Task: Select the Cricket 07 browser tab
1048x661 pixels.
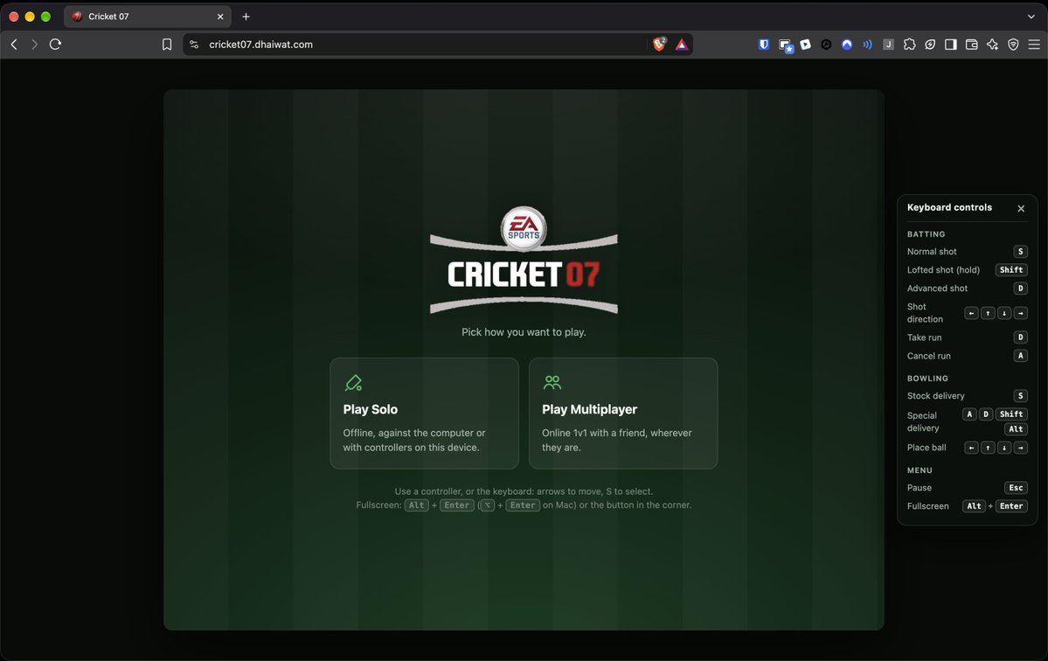Action: (x=147, y=17)
